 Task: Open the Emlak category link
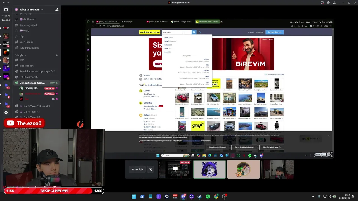click(x=146, y=115)
